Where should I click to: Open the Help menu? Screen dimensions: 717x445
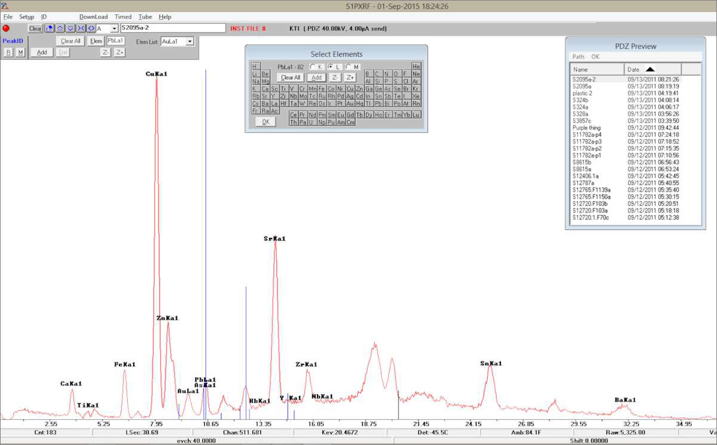point(165,17)
